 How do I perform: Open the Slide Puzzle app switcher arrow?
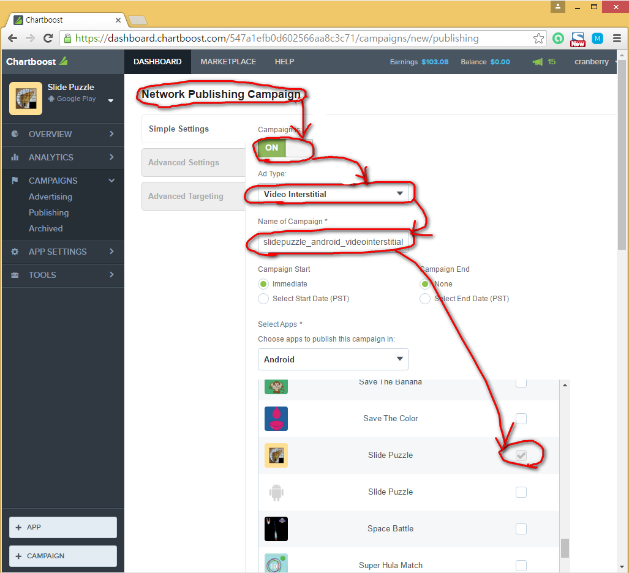[111, 100]
